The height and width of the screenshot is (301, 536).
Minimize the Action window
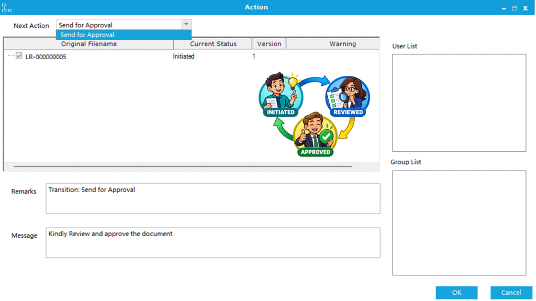(x=504, y=8)
